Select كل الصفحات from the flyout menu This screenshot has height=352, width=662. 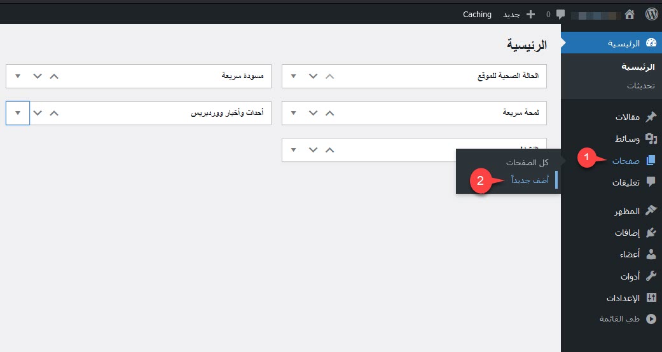tap(527, 163)
